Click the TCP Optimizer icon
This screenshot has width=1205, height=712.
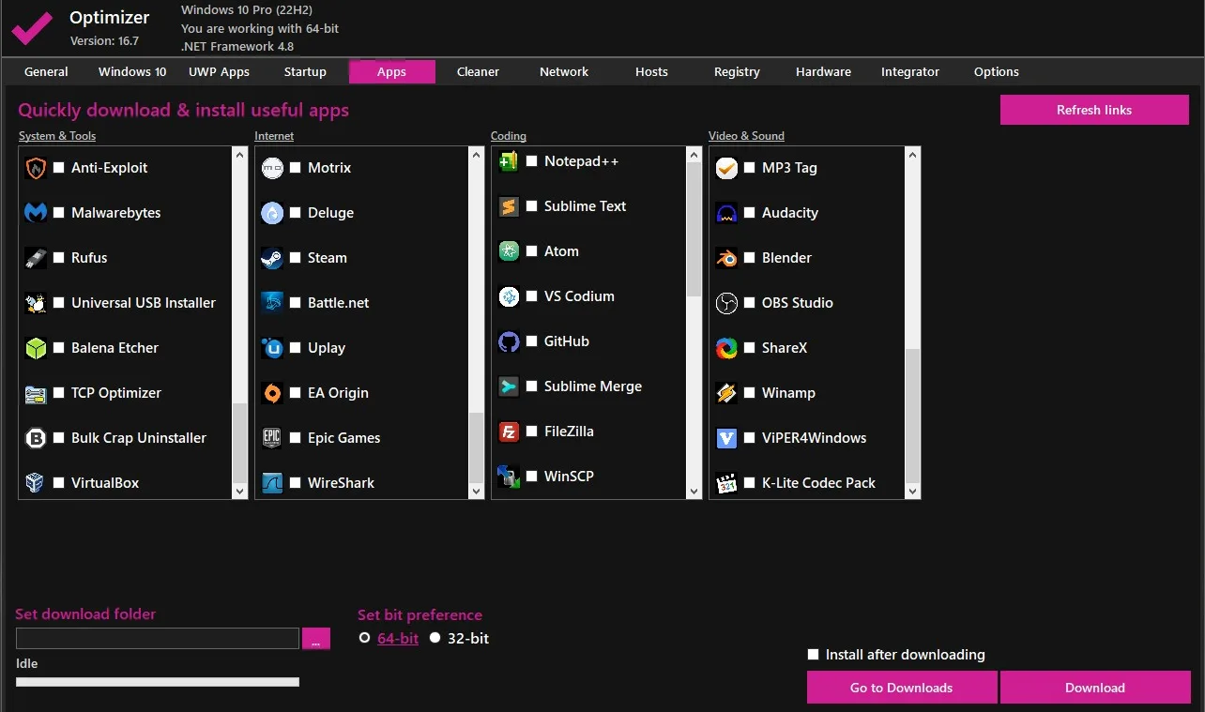(36, 393)
